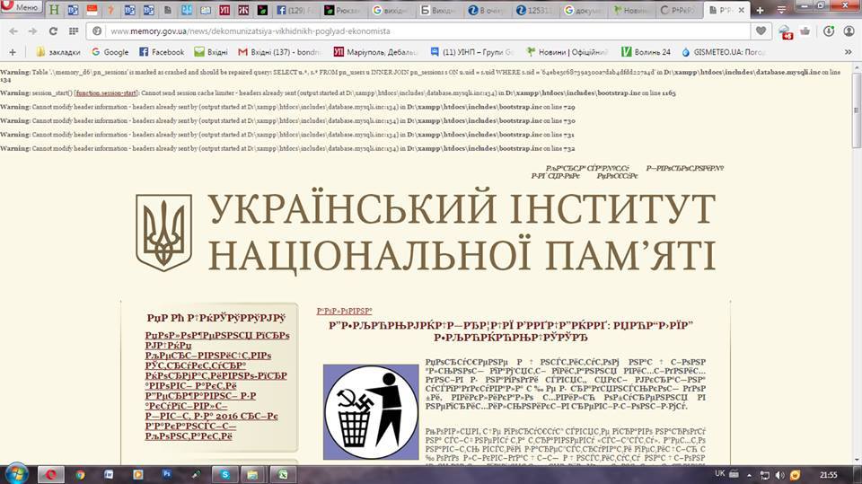
Task: Open the extension icon with red badge
Action: click(x=785, y=32)
